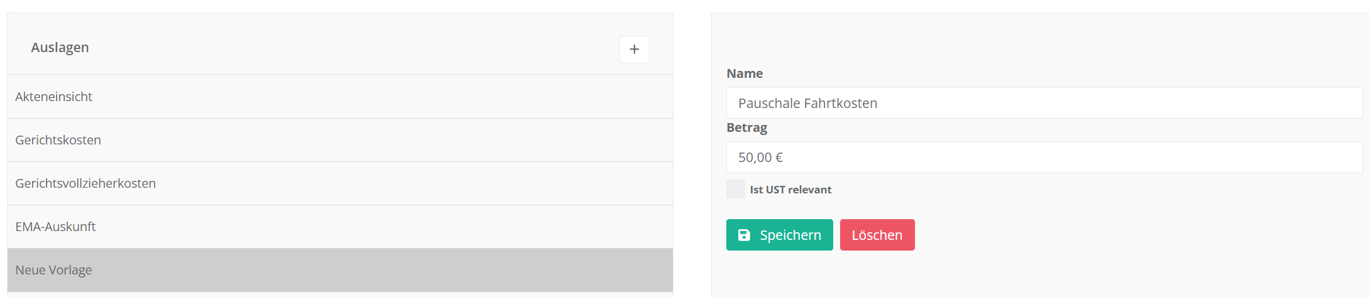Screen dimensions: 1369x297
Task: Select the EMA-Auskunft entry
Action: [x=56, y=227]
